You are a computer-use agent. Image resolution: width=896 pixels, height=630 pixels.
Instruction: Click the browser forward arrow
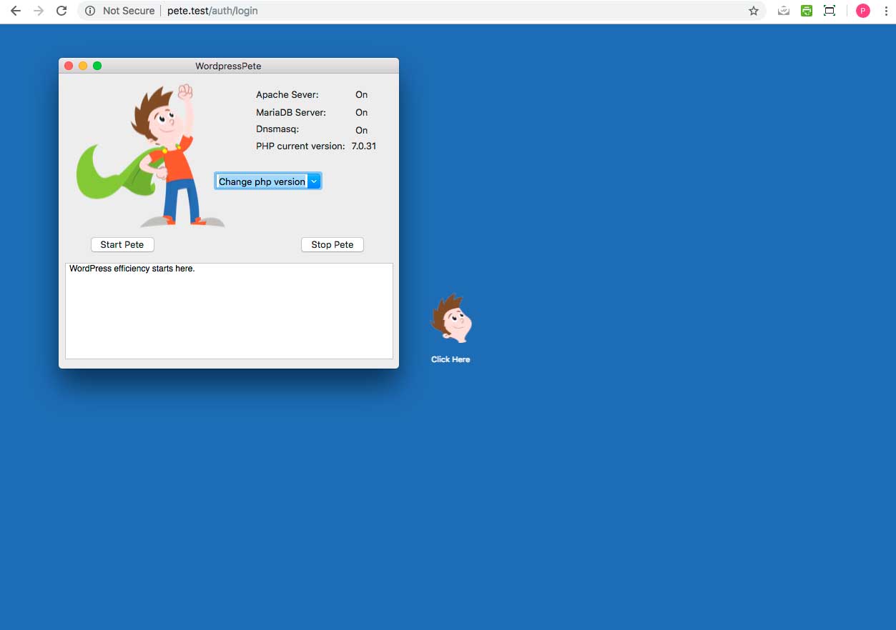coord(39,11)
